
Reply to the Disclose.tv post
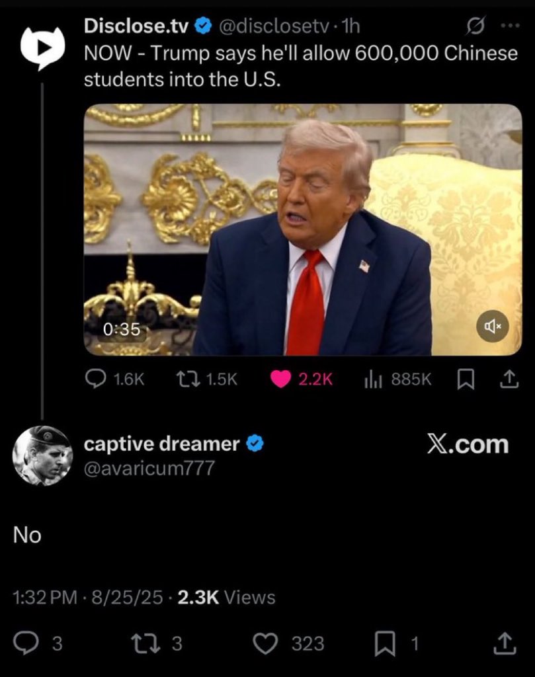click(115, 379)
